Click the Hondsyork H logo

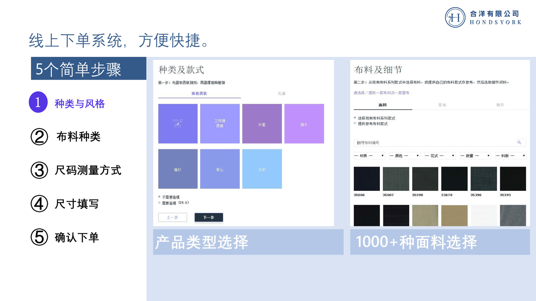click(455, 18)
